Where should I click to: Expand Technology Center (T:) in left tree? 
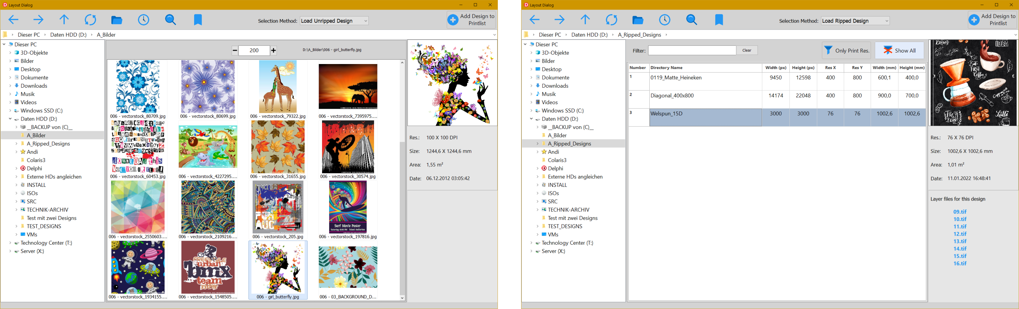pyautogui.click(x=10, y=243)
